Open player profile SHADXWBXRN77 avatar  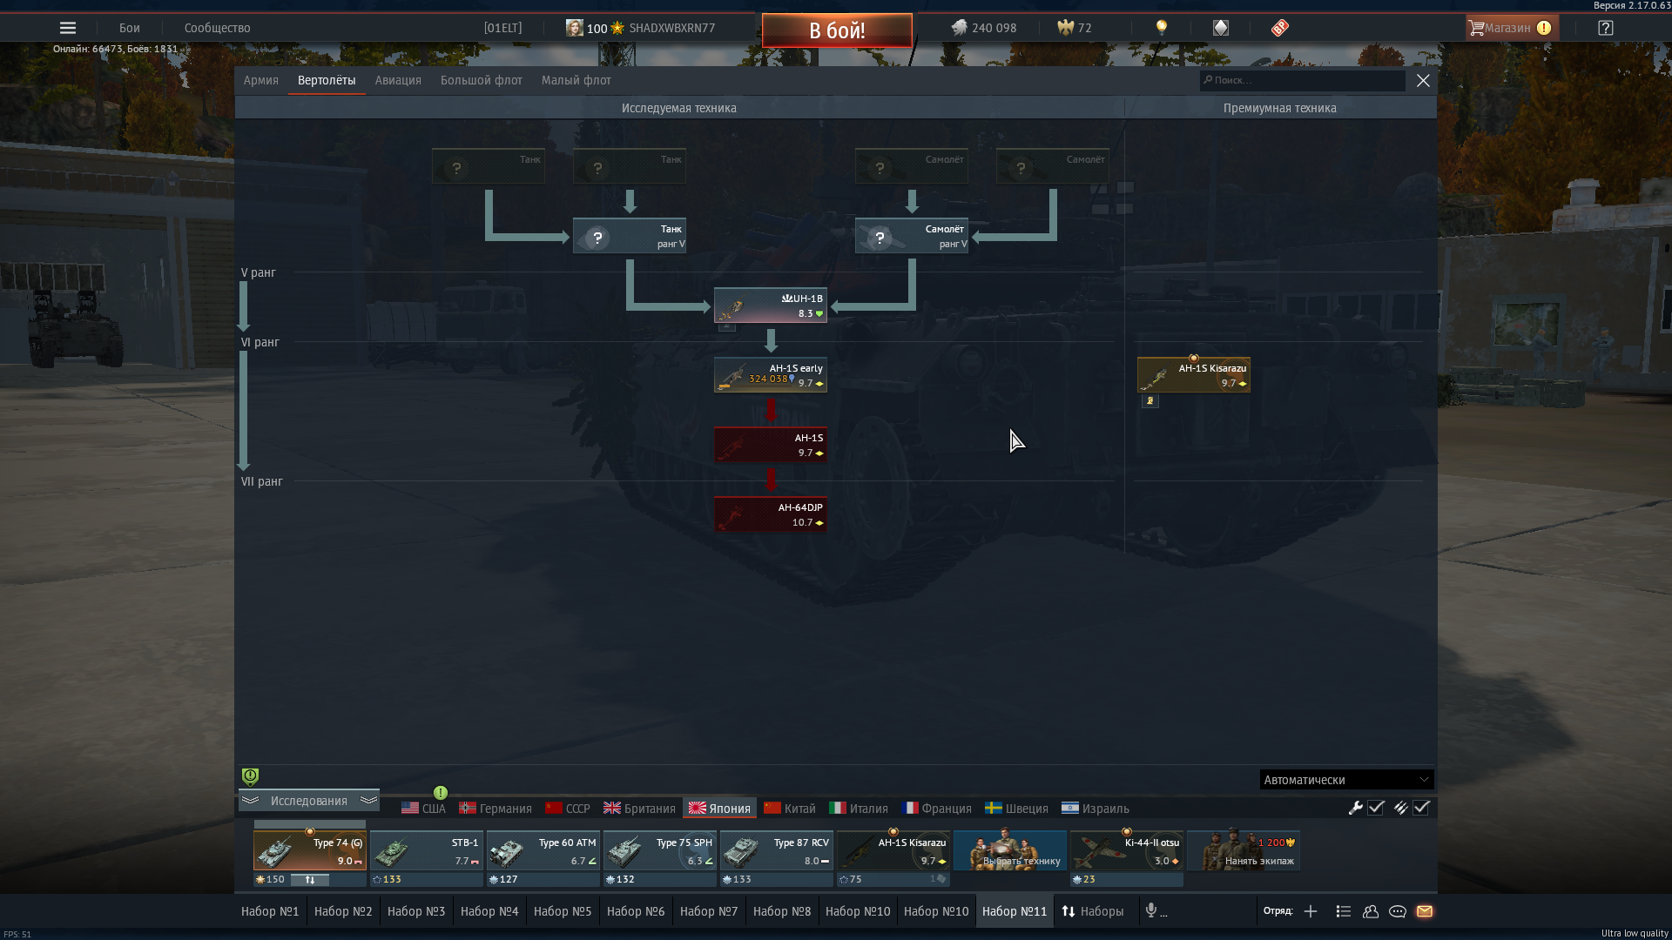pyautogui.click(x=574, y=28)
